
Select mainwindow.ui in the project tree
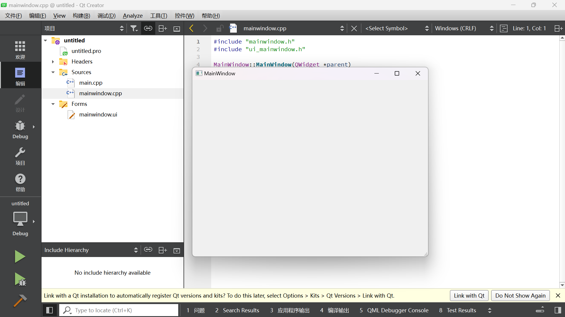pos(98,114)
